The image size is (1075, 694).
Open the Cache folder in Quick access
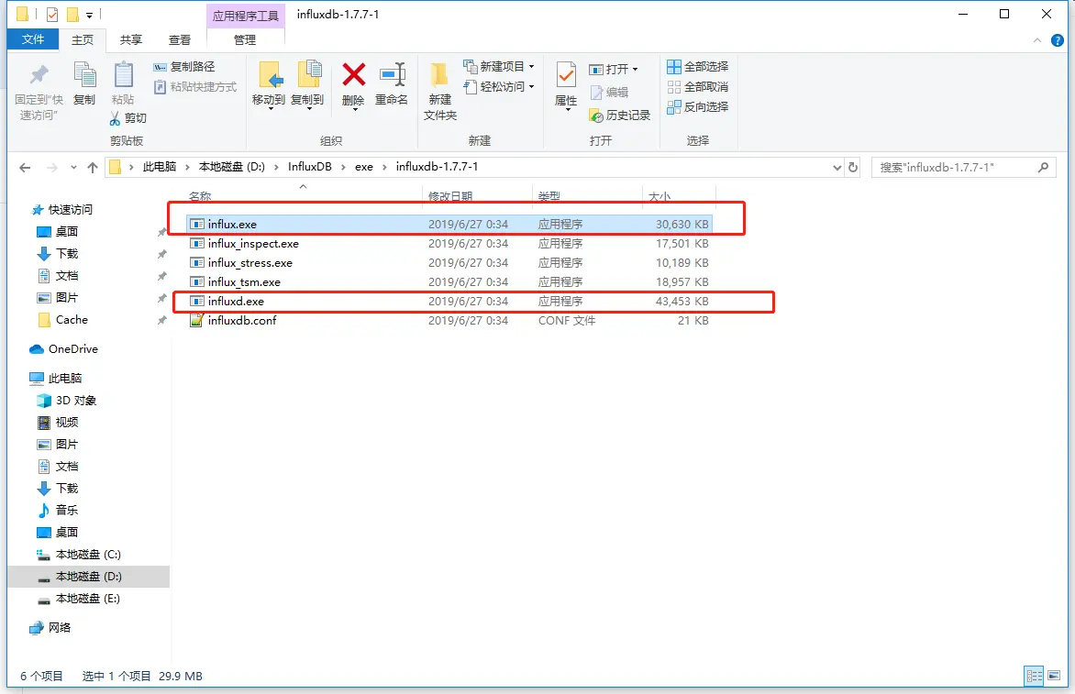[x=62, y=319]
